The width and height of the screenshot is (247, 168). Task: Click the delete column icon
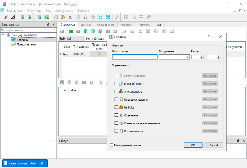coord(100,31)
